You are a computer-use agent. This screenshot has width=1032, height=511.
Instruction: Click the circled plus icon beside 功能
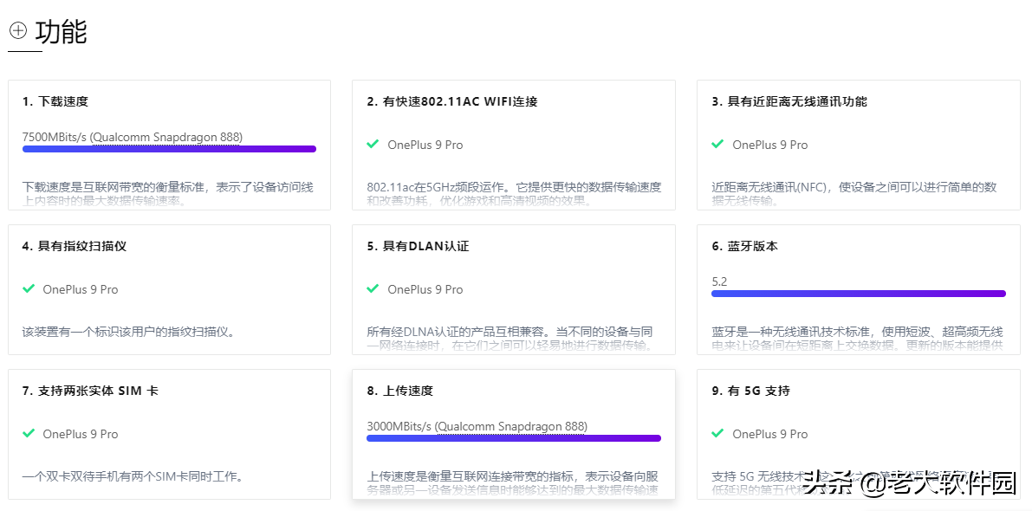tap(18, 30)
